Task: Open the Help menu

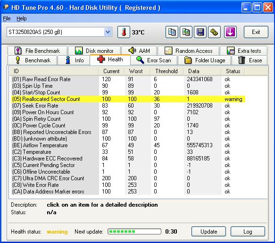Action: tap(22, 18)
